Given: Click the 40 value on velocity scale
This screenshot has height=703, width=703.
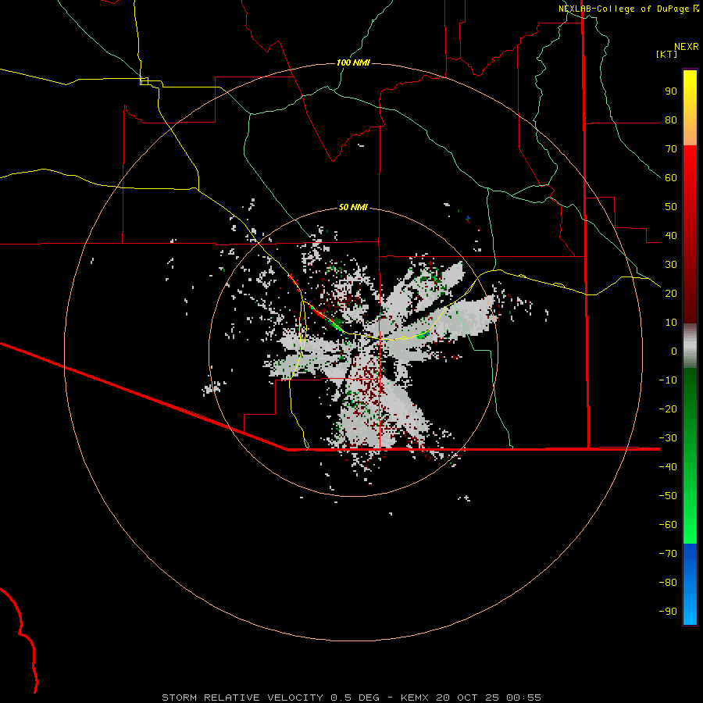Looking at the screenshot, I should (x=671, y=235).
